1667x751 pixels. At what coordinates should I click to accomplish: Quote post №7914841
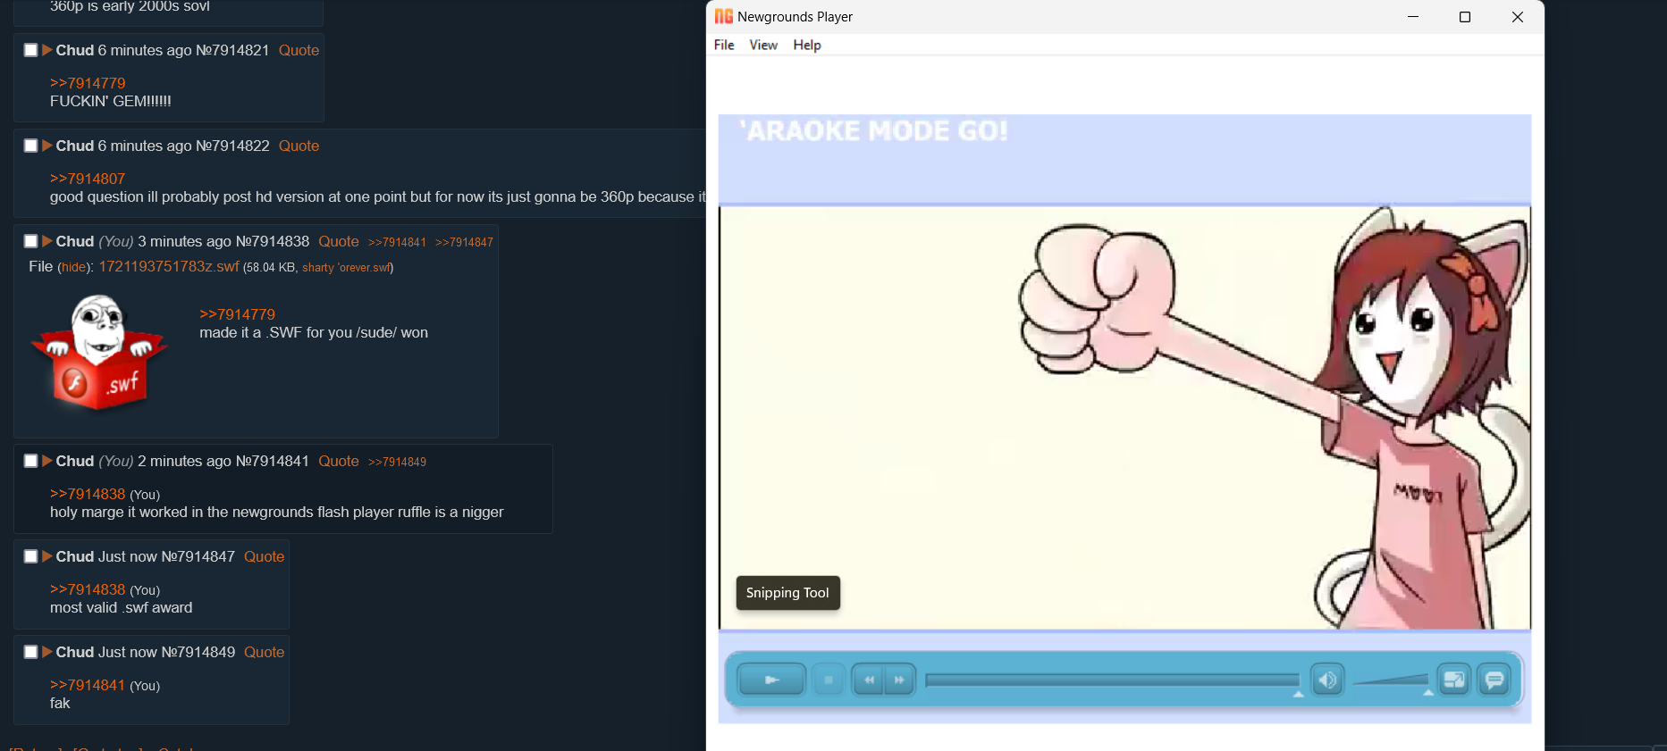tap(339, 461)
